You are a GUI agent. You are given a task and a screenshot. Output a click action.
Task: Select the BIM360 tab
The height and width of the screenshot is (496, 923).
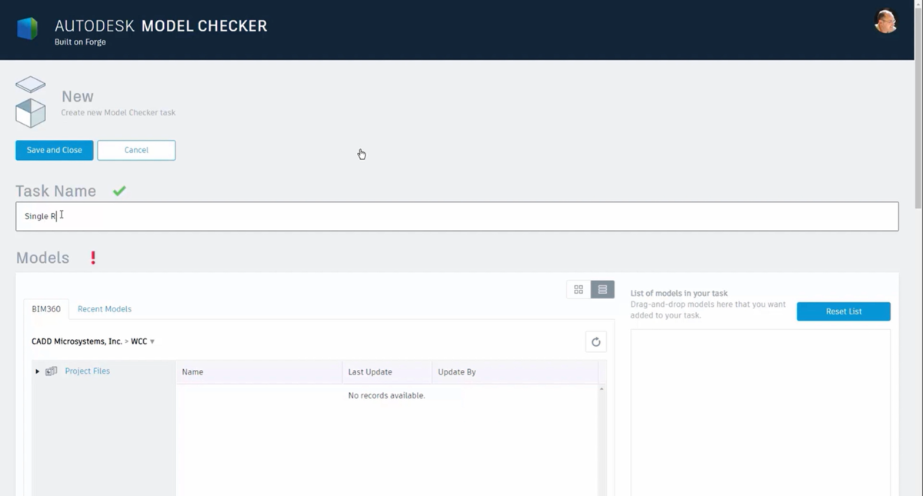click(46, 309)
